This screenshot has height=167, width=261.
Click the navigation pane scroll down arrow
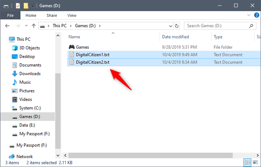[x=58, y=155]
